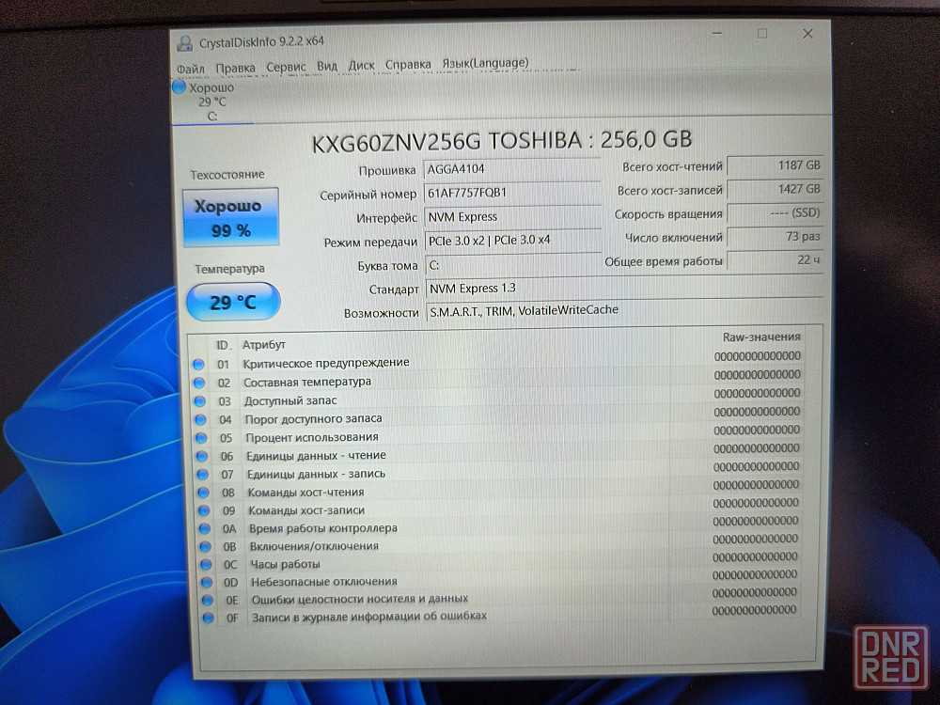Click status icon for Записи в журнале row
The height and width of the screenshot is (705, 940).
(208, 618)
